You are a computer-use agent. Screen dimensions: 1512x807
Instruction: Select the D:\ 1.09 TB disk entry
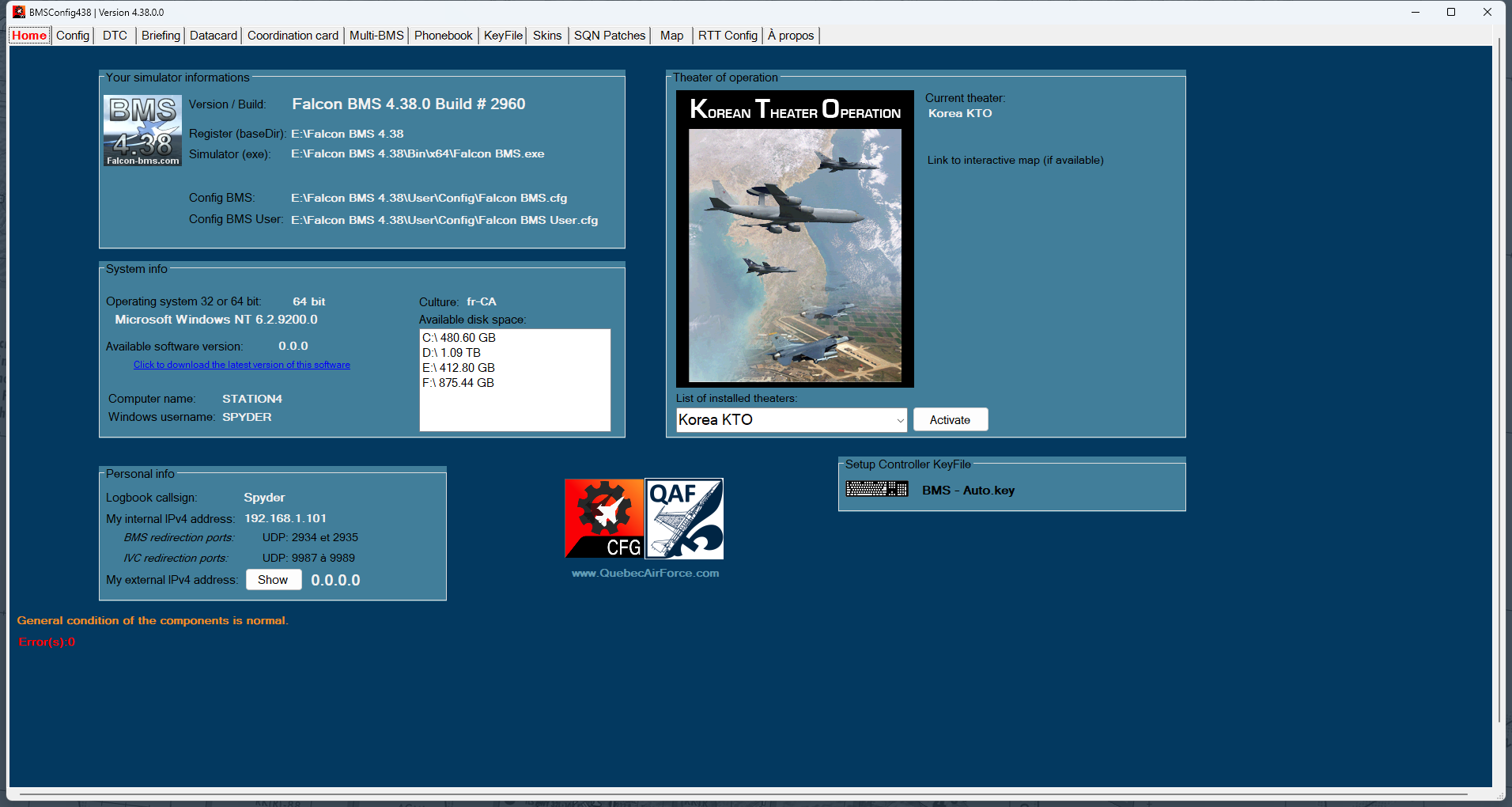452,353
